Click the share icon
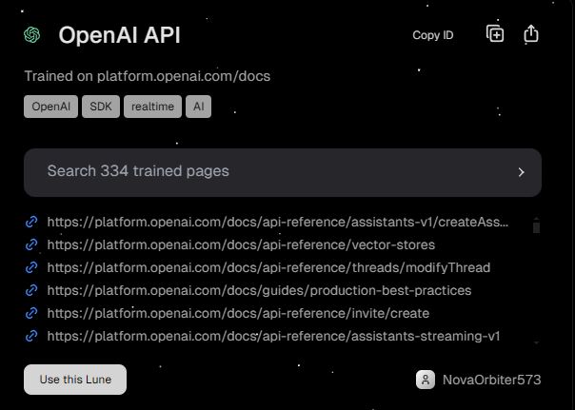 coord(531,34)
